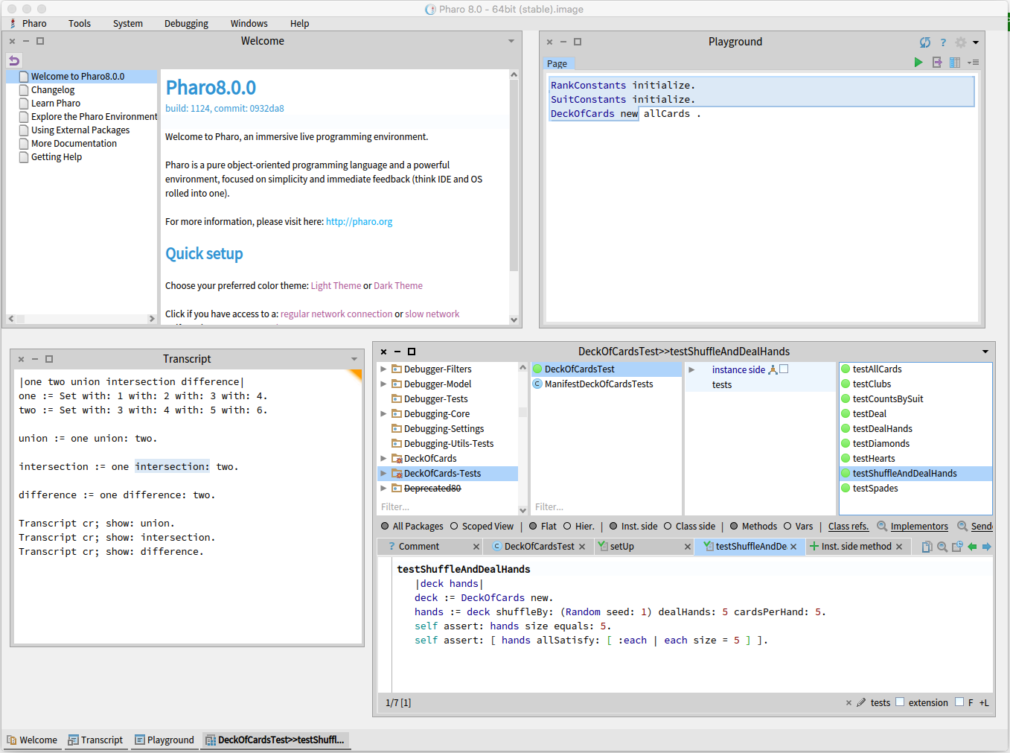Click the Playground help question mark icon
This screenshot has height=753, width=1010.
coord(943,42)
